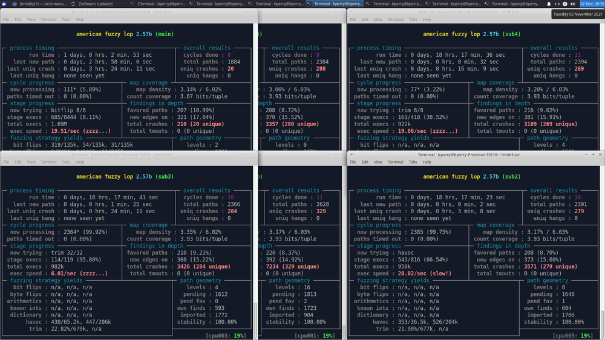This screenshot has width=605, height=340.
Task: Click '3357 (280 unique)' in the top middle terminal
Action: [x=292, y=124]
